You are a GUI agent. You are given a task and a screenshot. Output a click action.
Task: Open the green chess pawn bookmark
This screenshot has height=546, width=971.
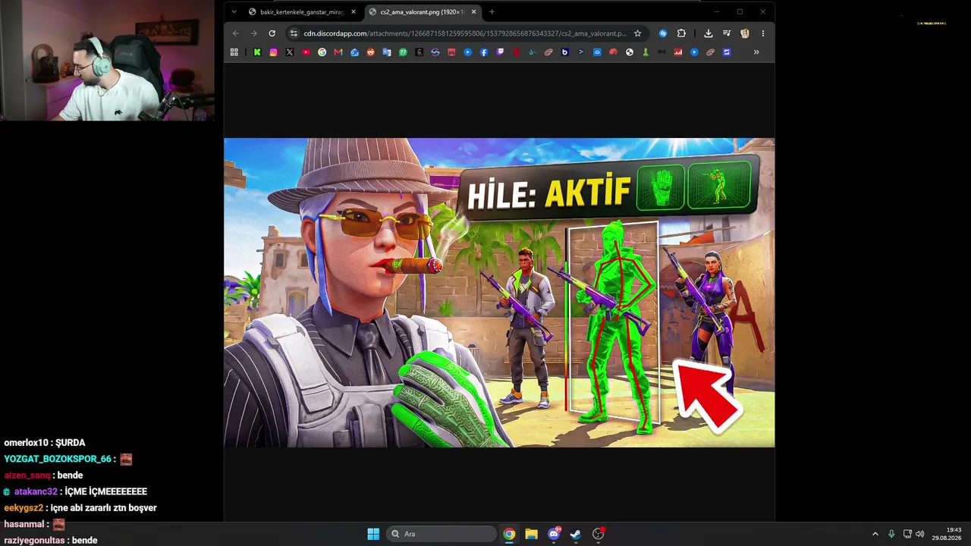point(646,52)
